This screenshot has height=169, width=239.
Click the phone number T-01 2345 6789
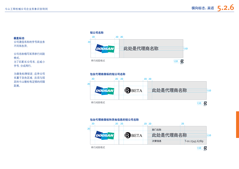click(194, 141)
